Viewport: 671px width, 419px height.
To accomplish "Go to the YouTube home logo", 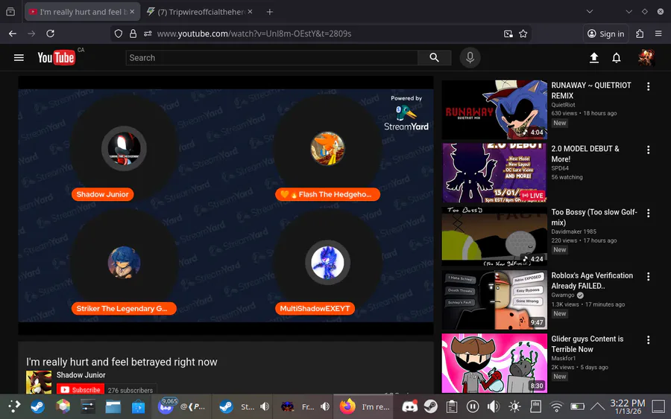I will 56,57.
